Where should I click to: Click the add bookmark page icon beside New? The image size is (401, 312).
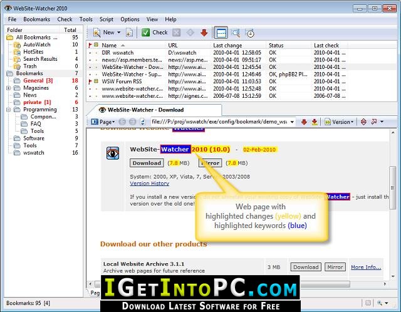tap(130, 33)
